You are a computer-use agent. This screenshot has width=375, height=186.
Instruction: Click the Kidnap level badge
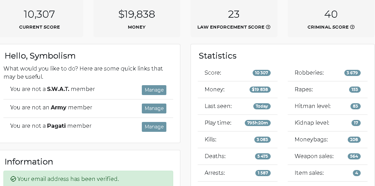pyautogui.click(x=356, y=123)
